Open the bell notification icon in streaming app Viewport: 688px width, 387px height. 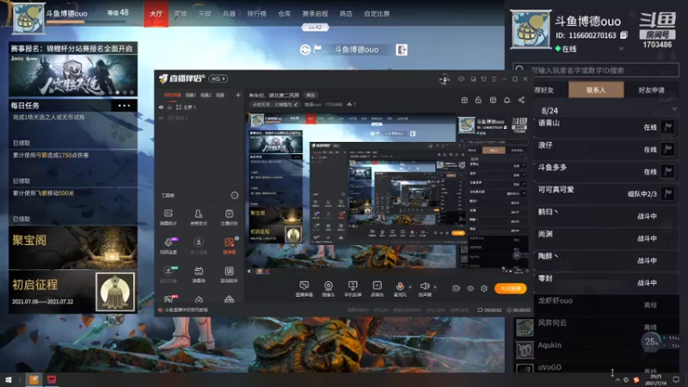[x=507, y=100]
